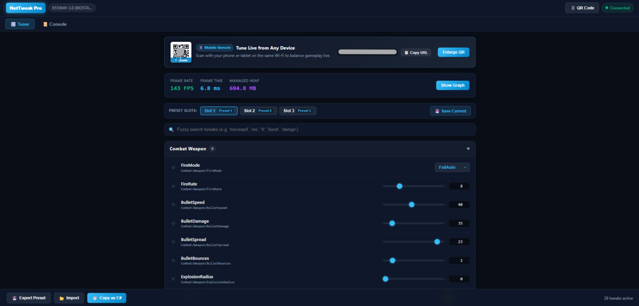Copy the remote URL

416,53
